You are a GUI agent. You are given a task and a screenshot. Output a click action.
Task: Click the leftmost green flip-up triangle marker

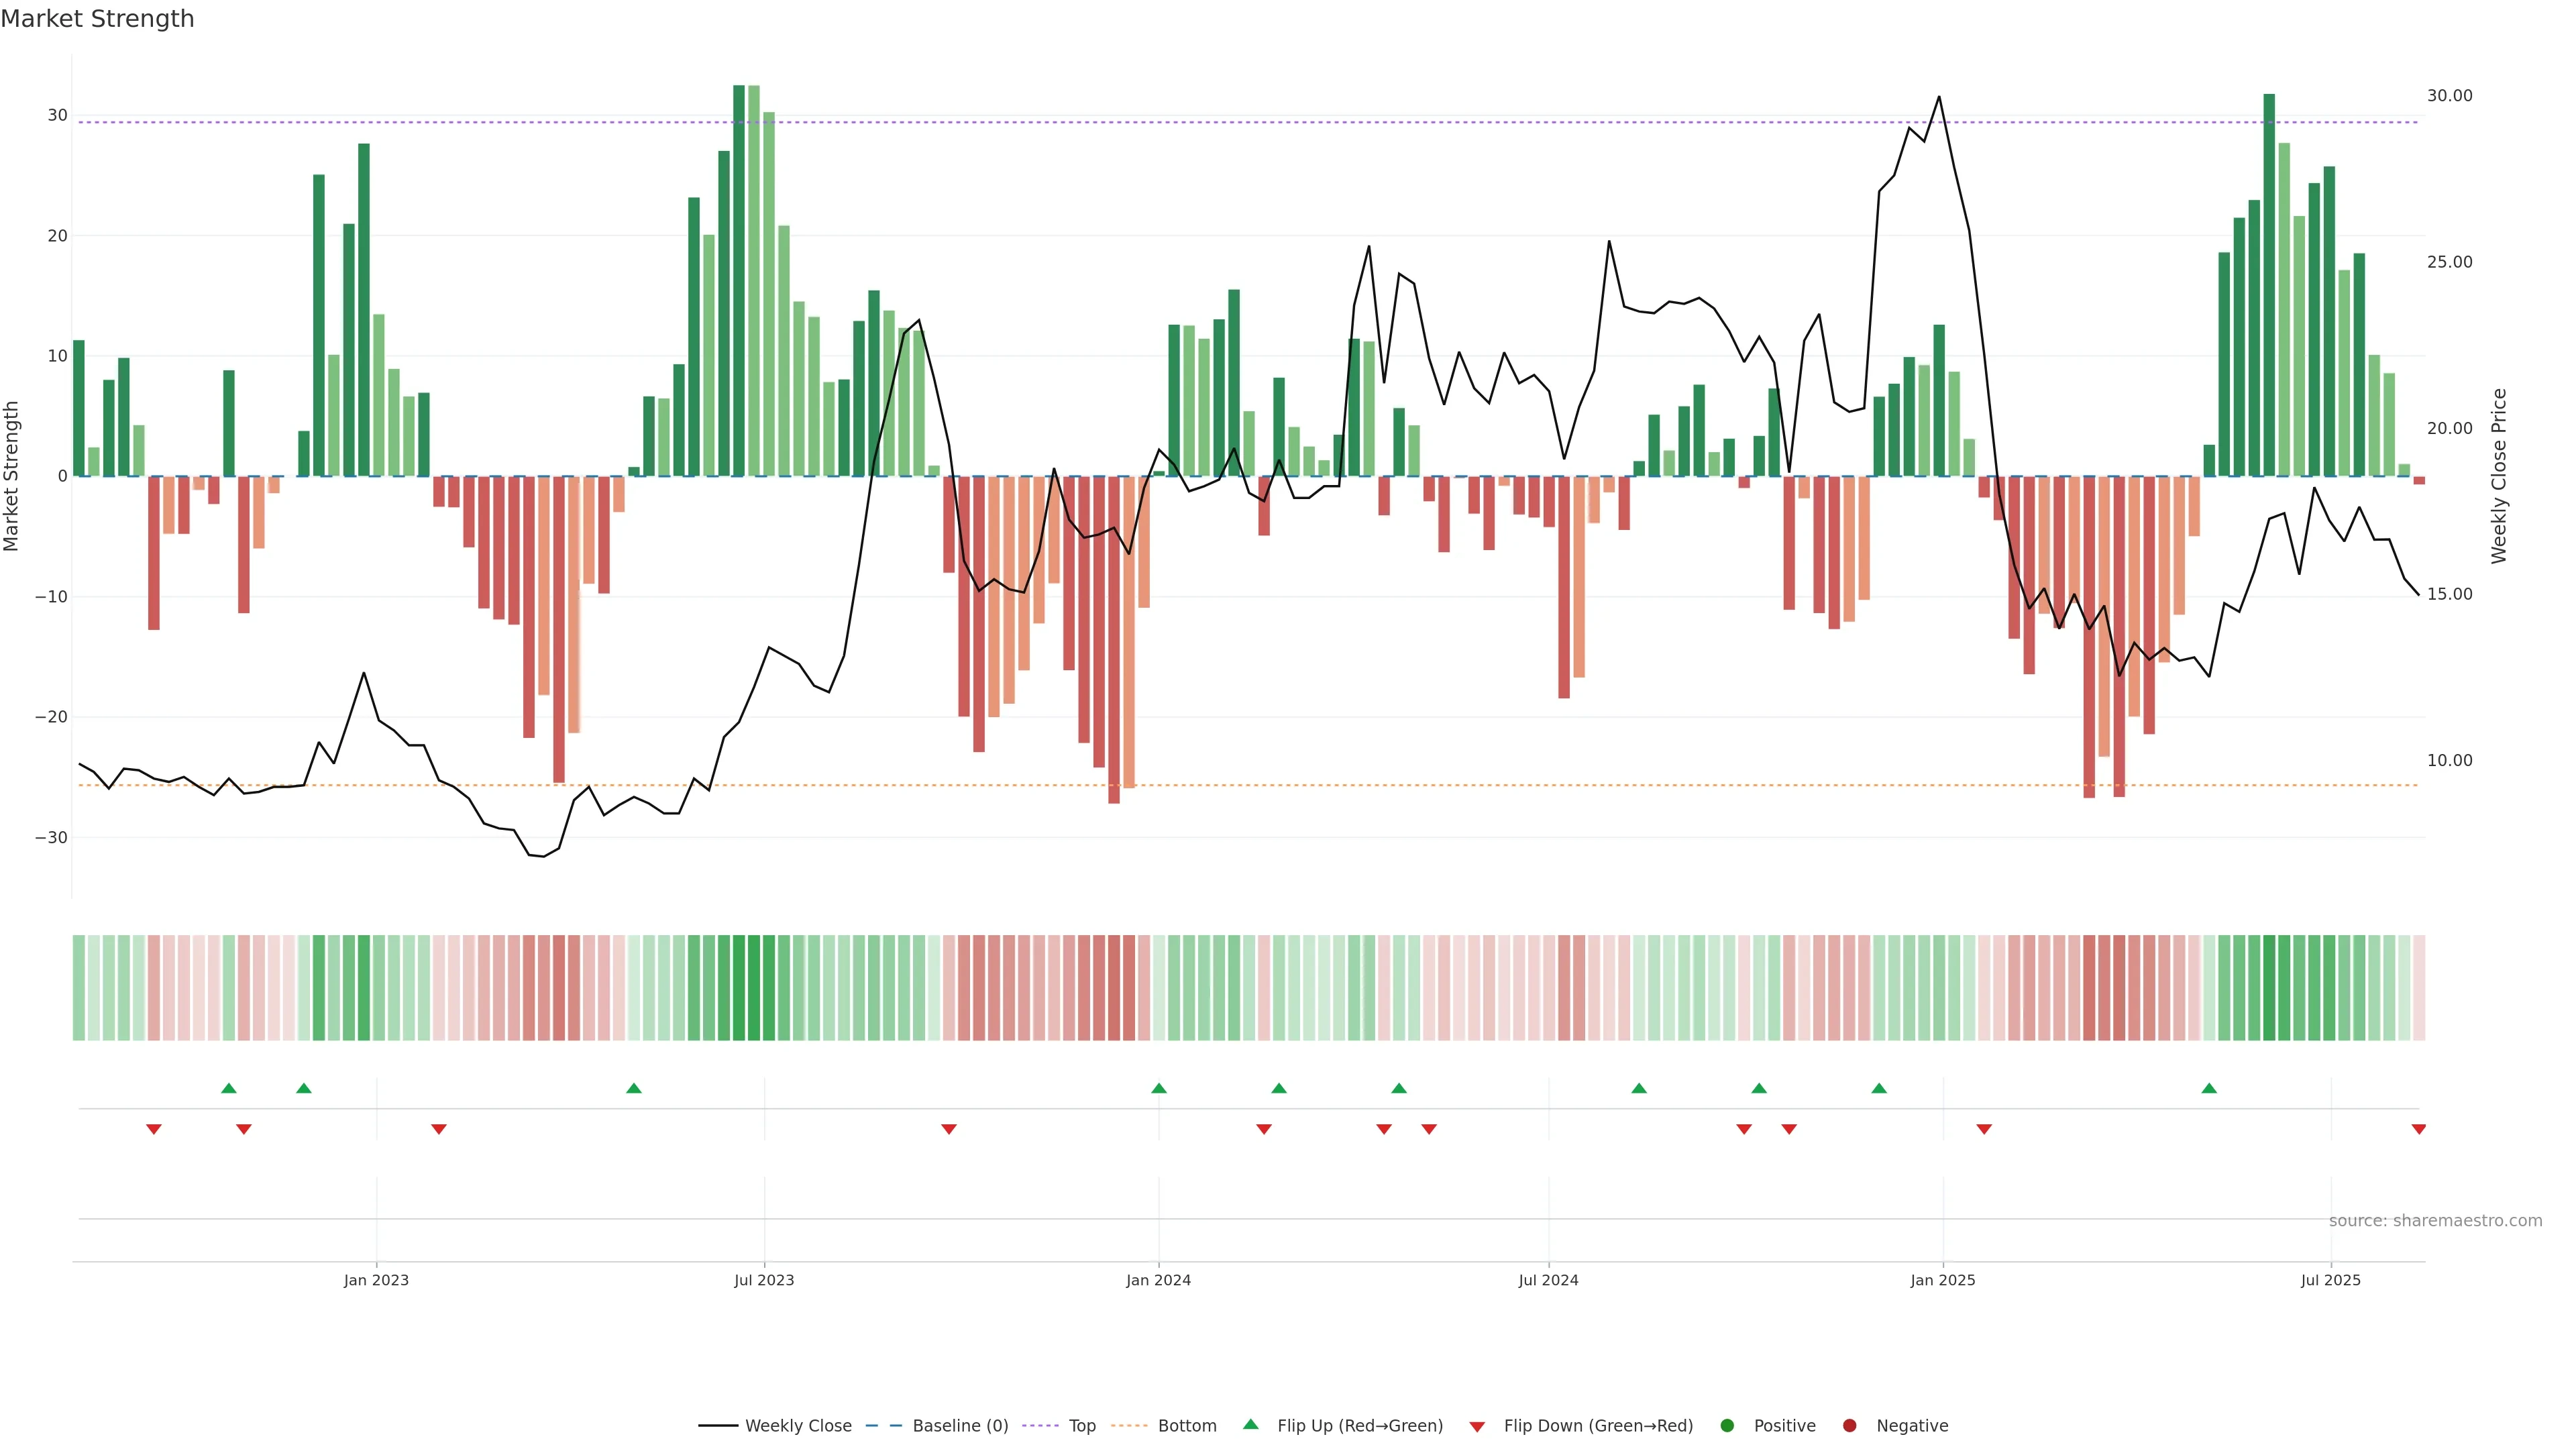pos(229,1088)
